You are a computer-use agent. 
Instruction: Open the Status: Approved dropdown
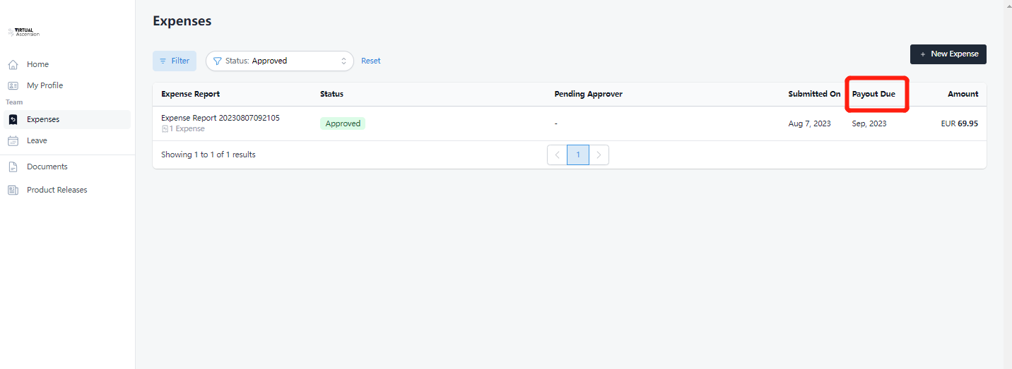coord(279,61)
